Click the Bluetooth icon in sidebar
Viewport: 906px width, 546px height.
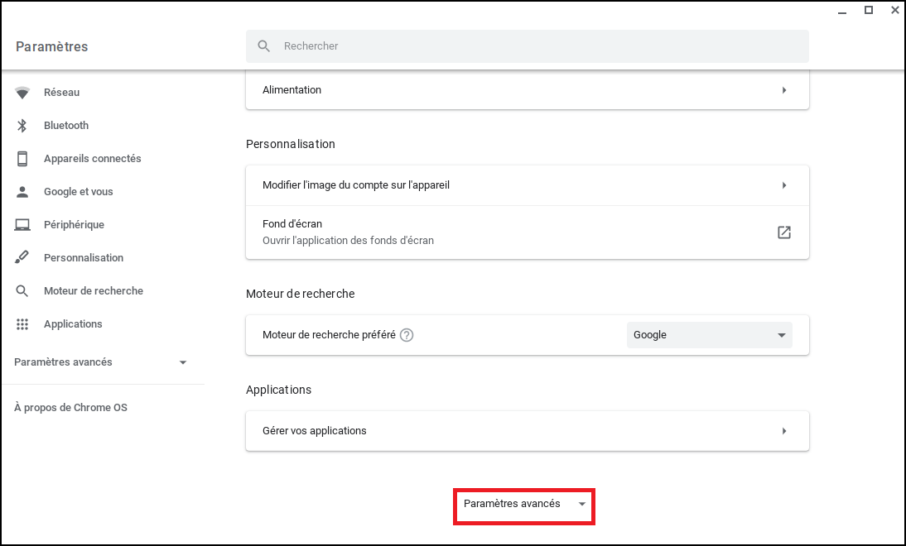[x=22, y=126]
